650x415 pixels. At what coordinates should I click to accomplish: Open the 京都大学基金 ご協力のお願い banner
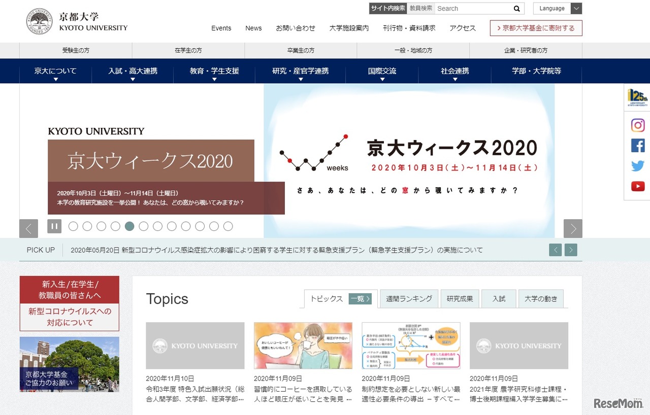(x=70, y=364)
